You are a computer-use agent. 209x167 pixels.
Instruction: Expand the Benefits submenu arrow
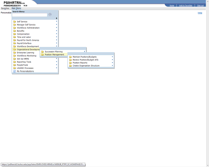56,31
